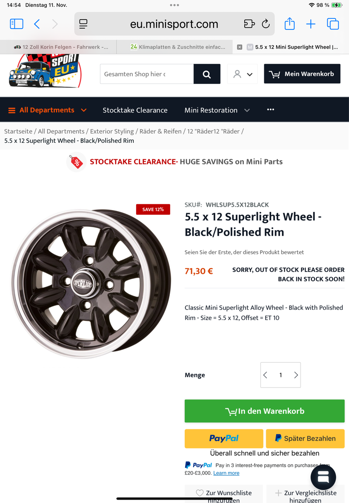Add a new tab with the plus icon
This screenshot has height=503, width=349.
tap(311, 24)
